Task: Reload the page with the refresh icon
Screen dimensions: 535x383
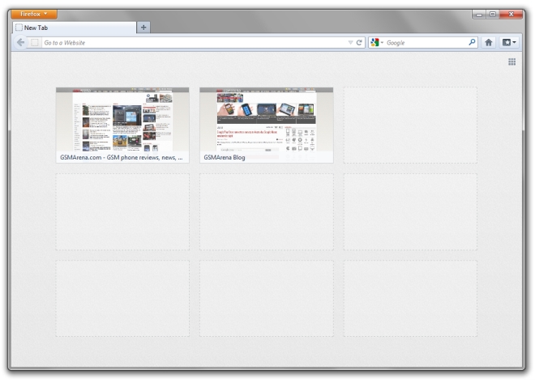Action: point(359,42)
